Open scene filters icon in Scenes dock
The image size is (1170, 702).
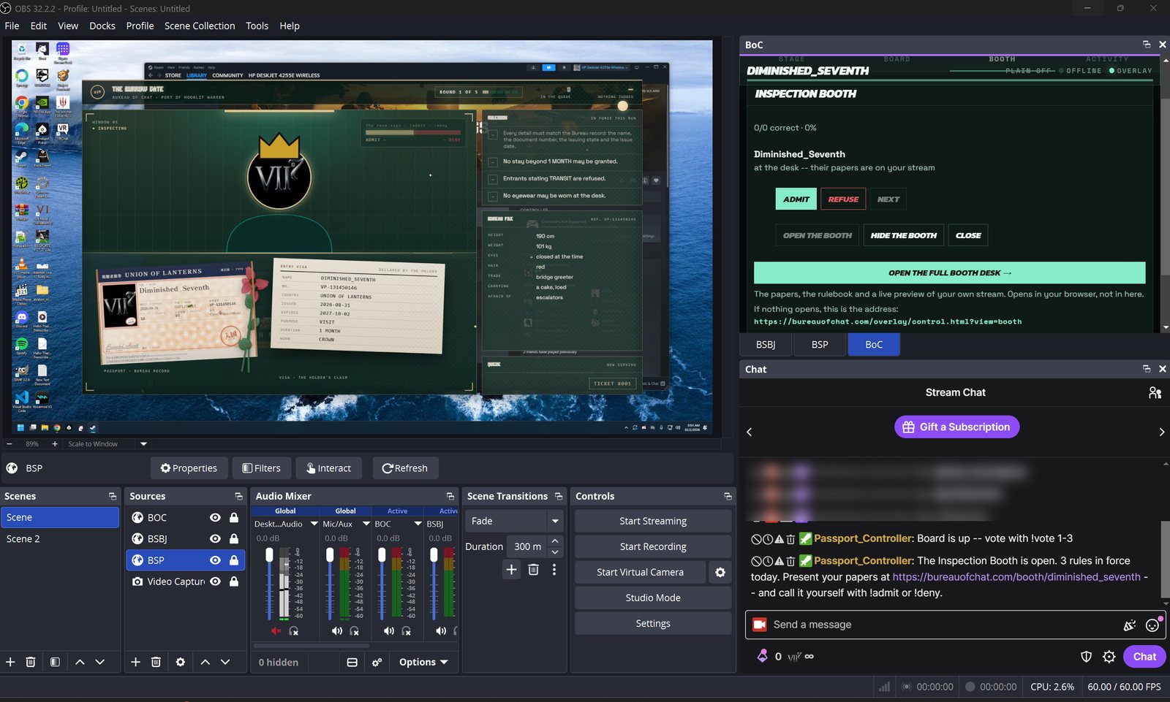[x=55, y=662]
